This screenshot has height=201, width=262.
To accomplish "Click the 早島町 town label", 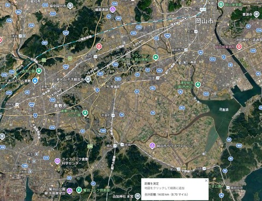I will [115, 87].
